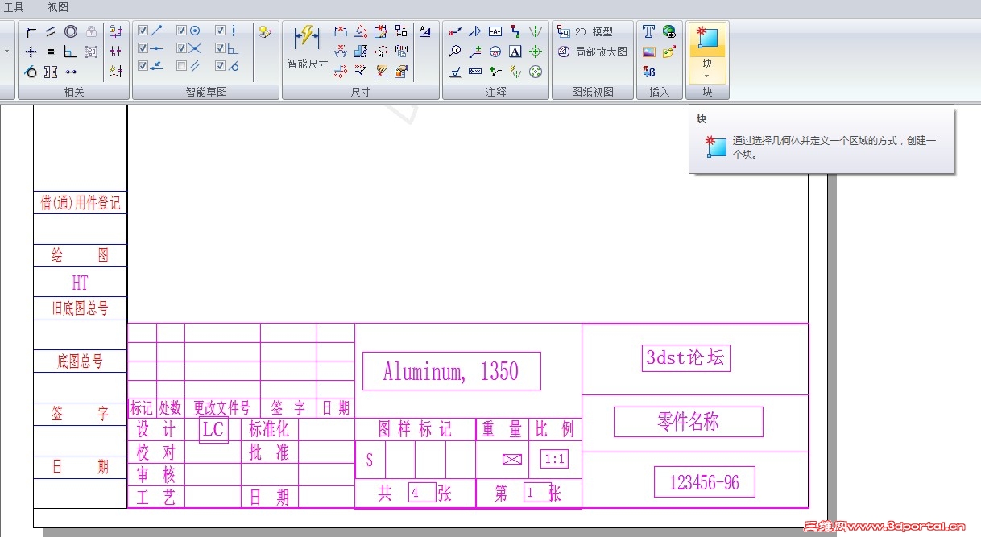
Task: Toggle the Perpendicular IntelliSketch checkbox
Action: click(220, 48)
